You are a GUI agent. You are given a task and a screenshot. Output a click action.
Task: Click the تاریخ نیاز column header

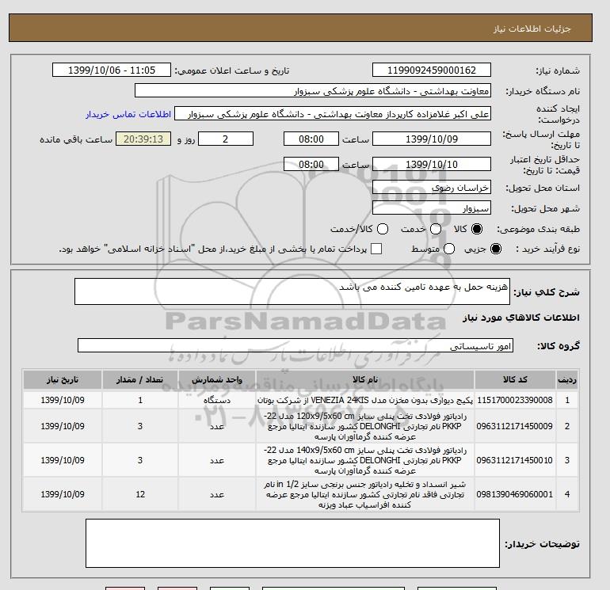point(63,379)
